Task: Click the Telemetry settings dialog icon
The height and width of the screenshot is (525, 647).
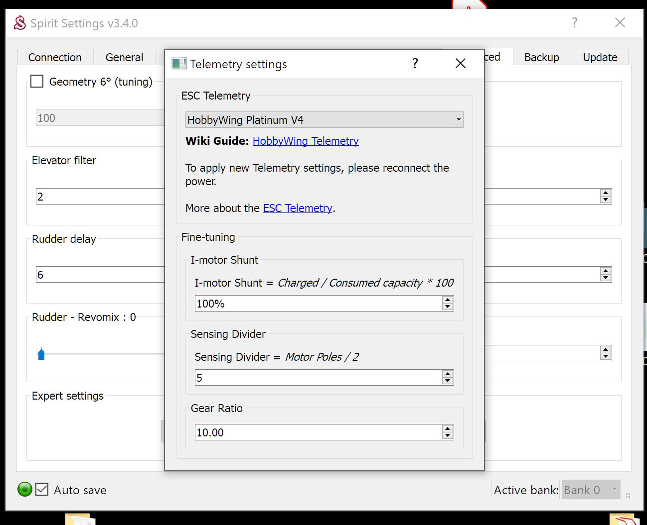Action: point(179,64)
